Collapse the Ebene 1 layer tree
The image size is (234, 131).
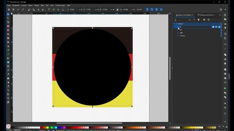tap(174, 24)
